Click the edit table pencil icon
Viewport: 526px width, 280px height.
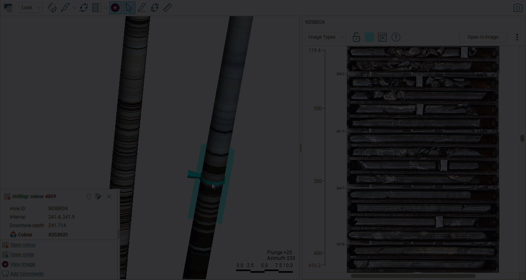tap(98, 196)
